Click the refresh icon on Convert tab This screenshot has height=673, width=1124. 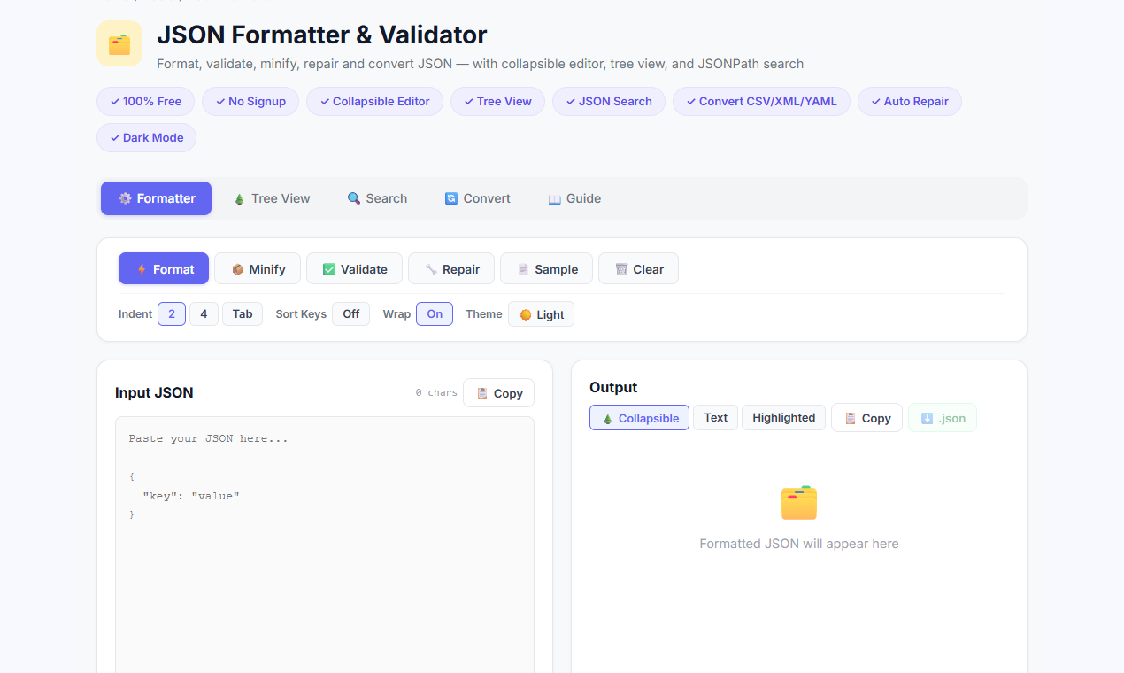[451, 198]
